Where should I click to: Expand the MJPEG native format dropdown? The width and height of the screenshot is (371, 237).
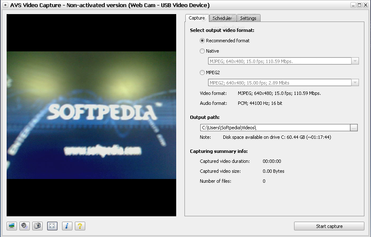tap(355, 61)
